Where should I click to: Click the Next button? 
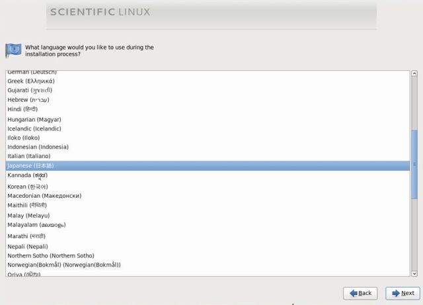click(402, 292)
